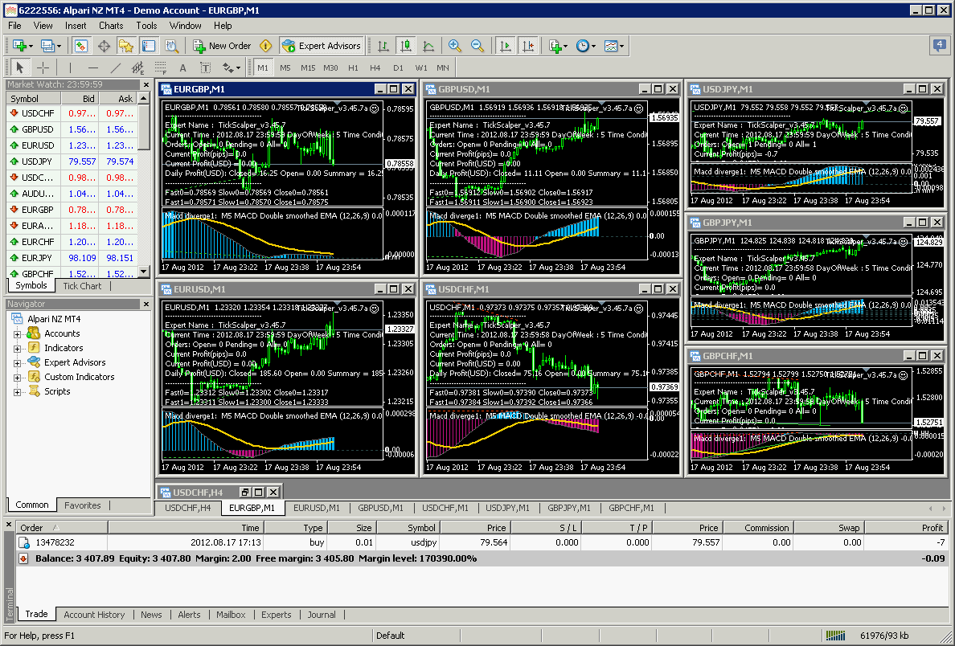
Task: Open the Tick Chart tab
Action: pos(82,286)
